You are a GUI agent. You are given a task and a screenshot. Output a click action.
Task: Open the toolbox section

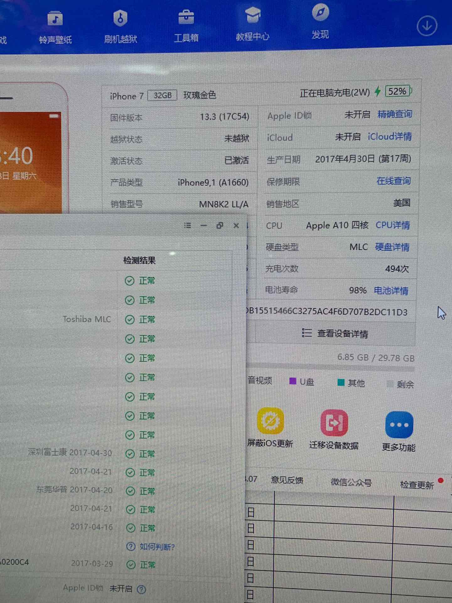pyautogui.click(x=186, y=26)
